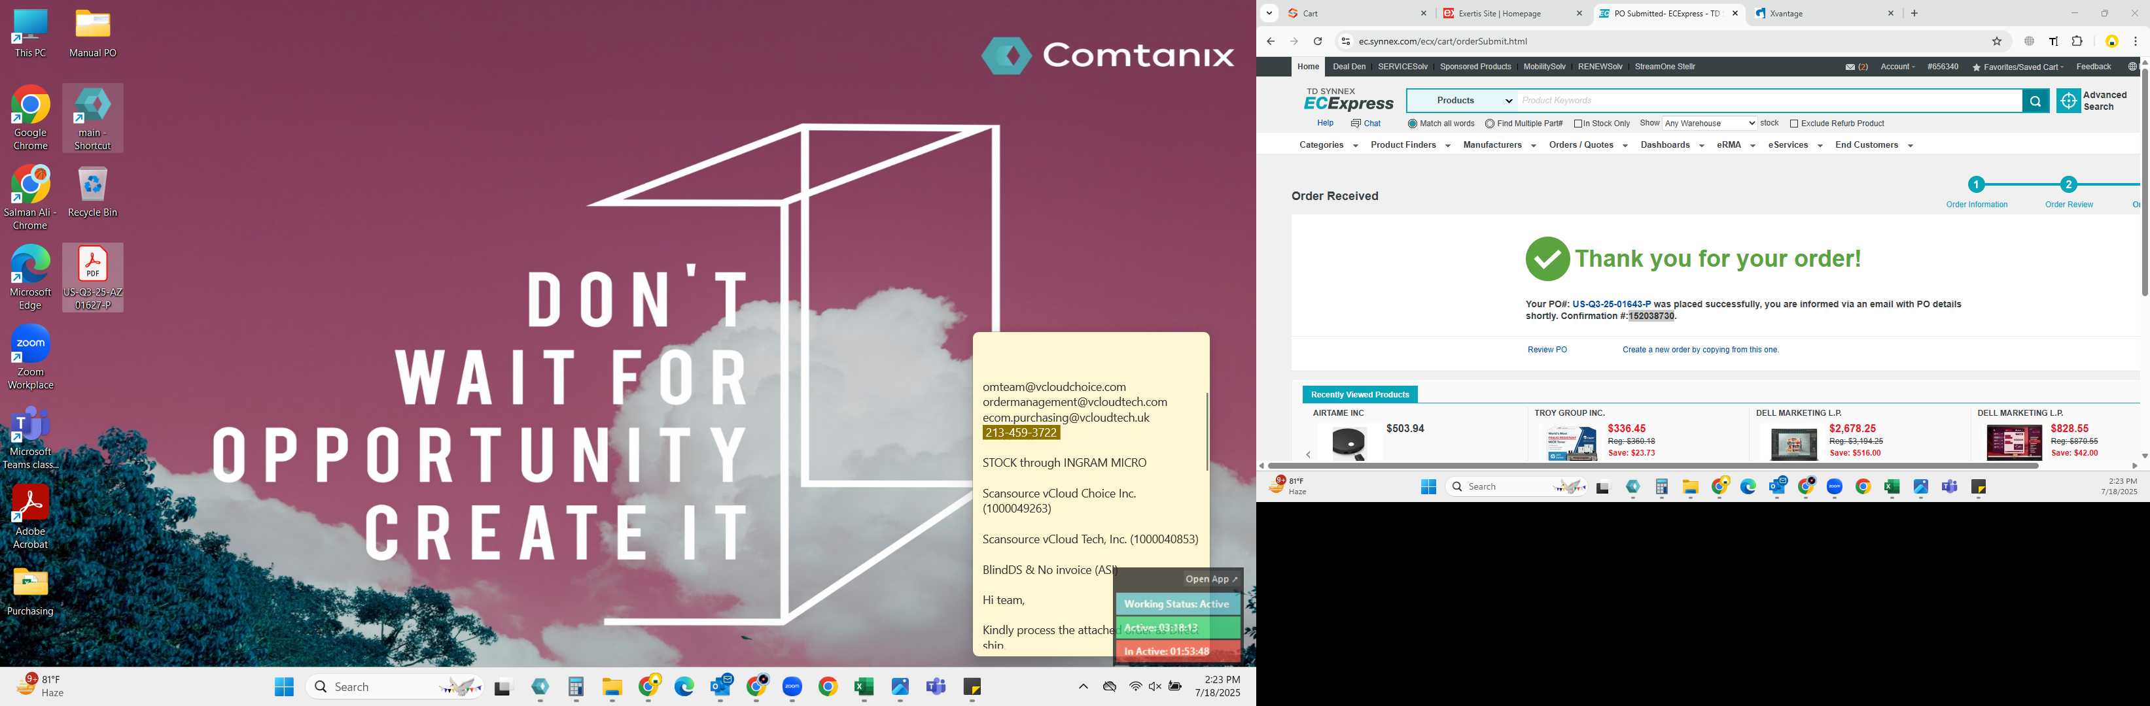The width and height of the screenshot is (2150, 706).
Task: Open the This PC desktop icon
Action: 30,34
